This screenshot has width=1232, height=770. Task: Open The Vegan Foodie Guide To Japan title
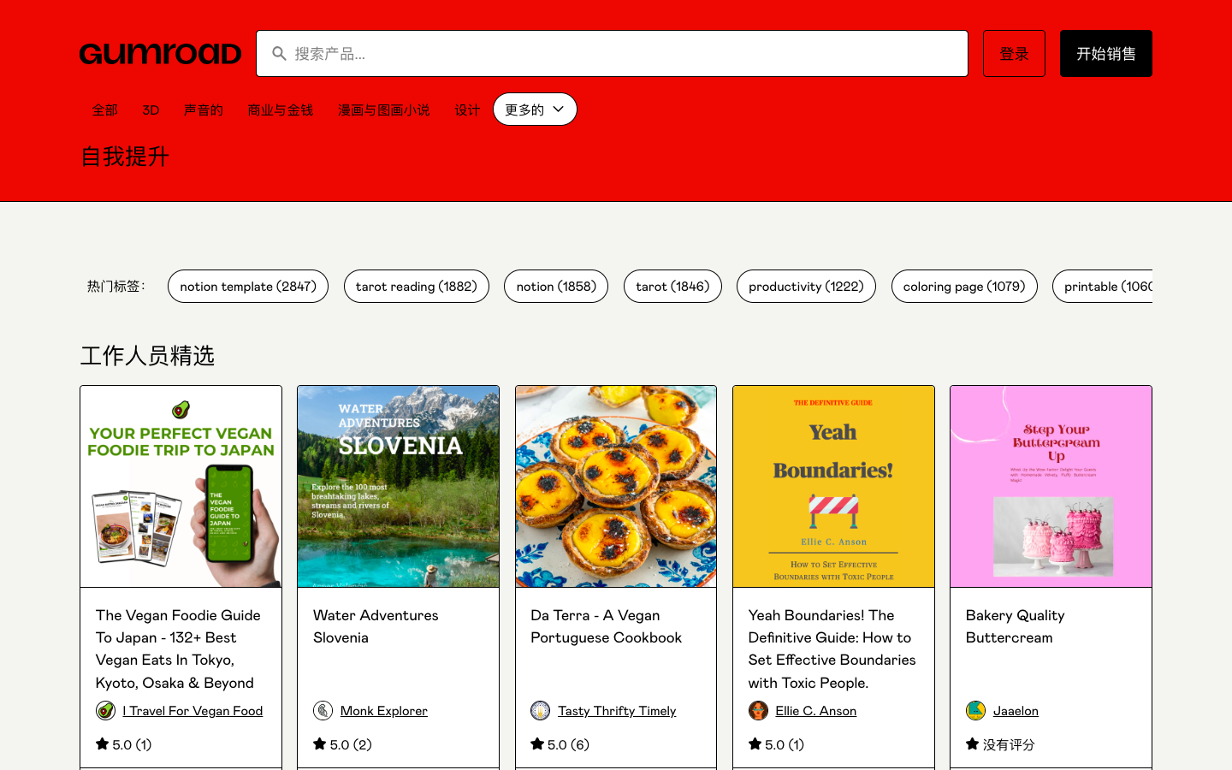[180, 649]
